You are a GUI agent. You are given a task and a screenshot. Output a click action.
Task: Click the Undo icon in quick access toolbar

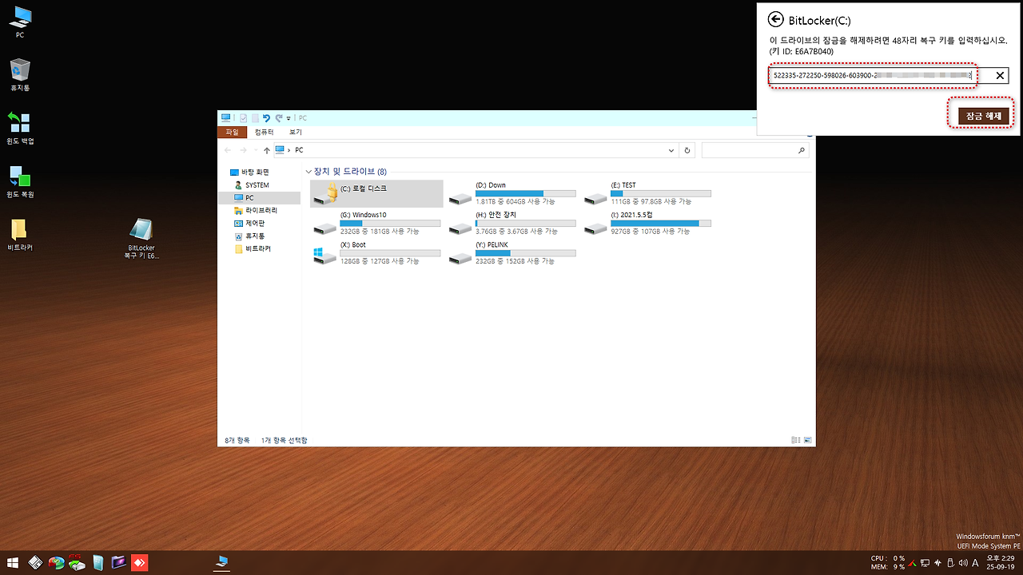tap(266, 118)
